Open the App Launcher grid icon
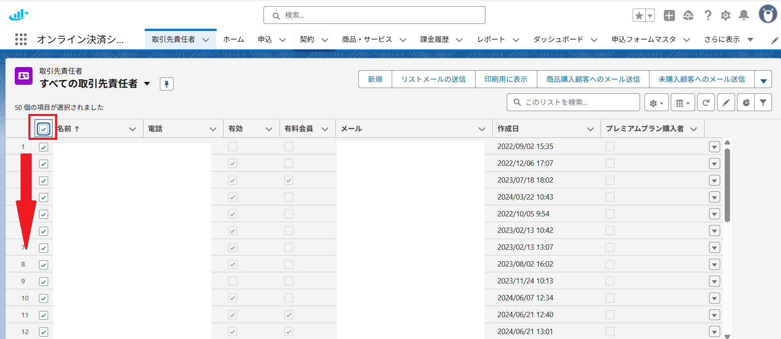This screenshot has height=339, width=781. 21,39
